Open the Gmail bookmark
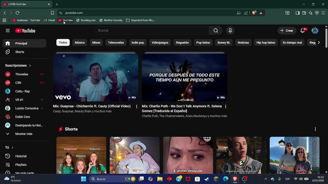 pyautogui.click(x=49, y=20)
